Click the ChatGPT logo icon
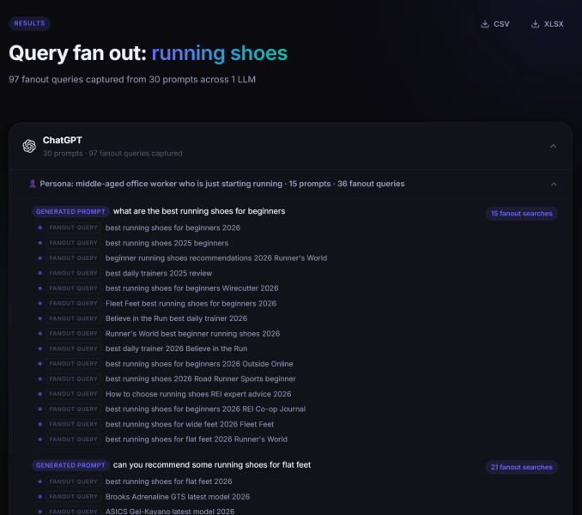Screen dimensions: 582x515 [x=29, y=146]
